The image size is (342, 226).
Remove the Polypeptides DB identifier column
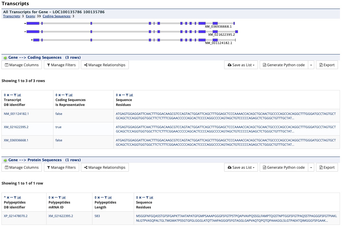click(x=8, y=197)
